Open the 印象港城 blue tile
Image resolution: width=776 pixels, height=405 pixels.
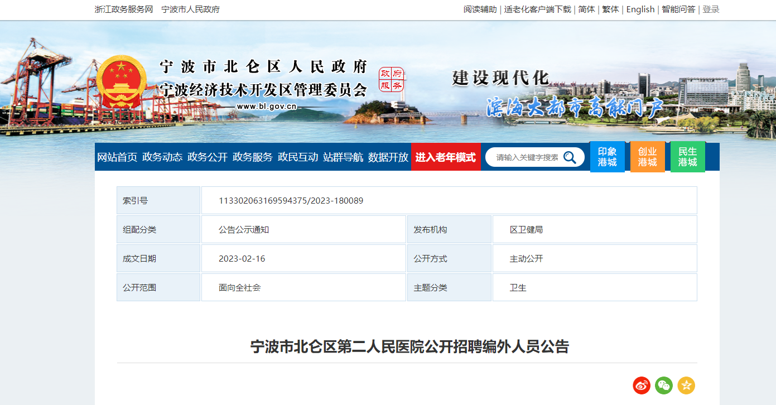point(607,157)
